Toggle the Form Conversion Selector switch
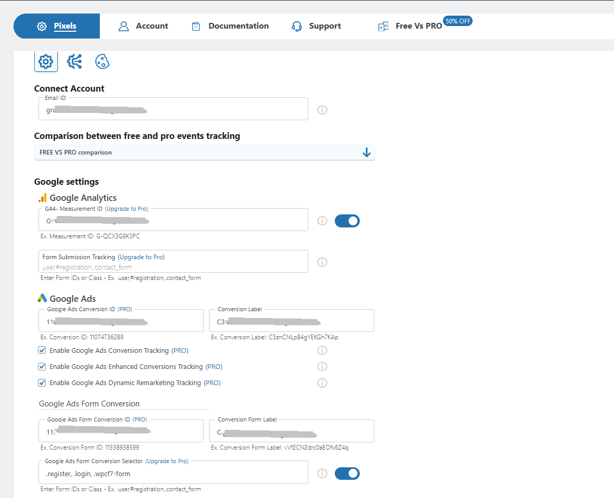Screen dimensions: 614x498 347,474
